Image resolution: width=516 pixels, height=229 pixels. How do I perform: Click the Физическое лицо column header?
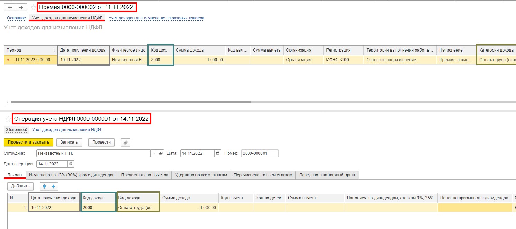pos(129,50)
